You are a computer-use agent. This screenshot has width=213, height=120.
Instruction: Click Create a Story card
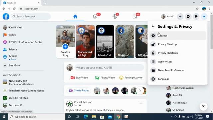(65, 42)
